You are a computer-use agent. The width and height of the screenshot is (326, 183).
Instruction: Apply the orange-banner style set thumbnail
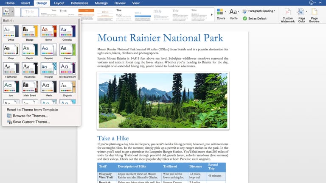[86, 15]
